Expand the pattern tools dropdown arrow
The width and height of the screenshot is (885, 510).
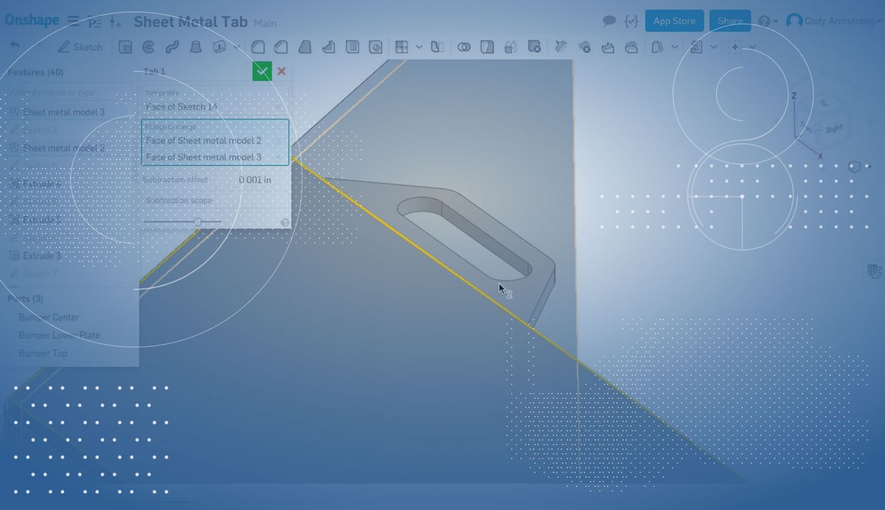(419, 48)
